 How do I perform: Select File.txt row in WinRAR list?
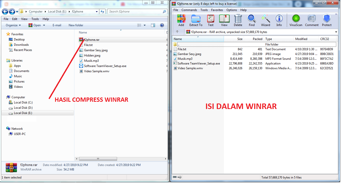(x=255, y=49)
